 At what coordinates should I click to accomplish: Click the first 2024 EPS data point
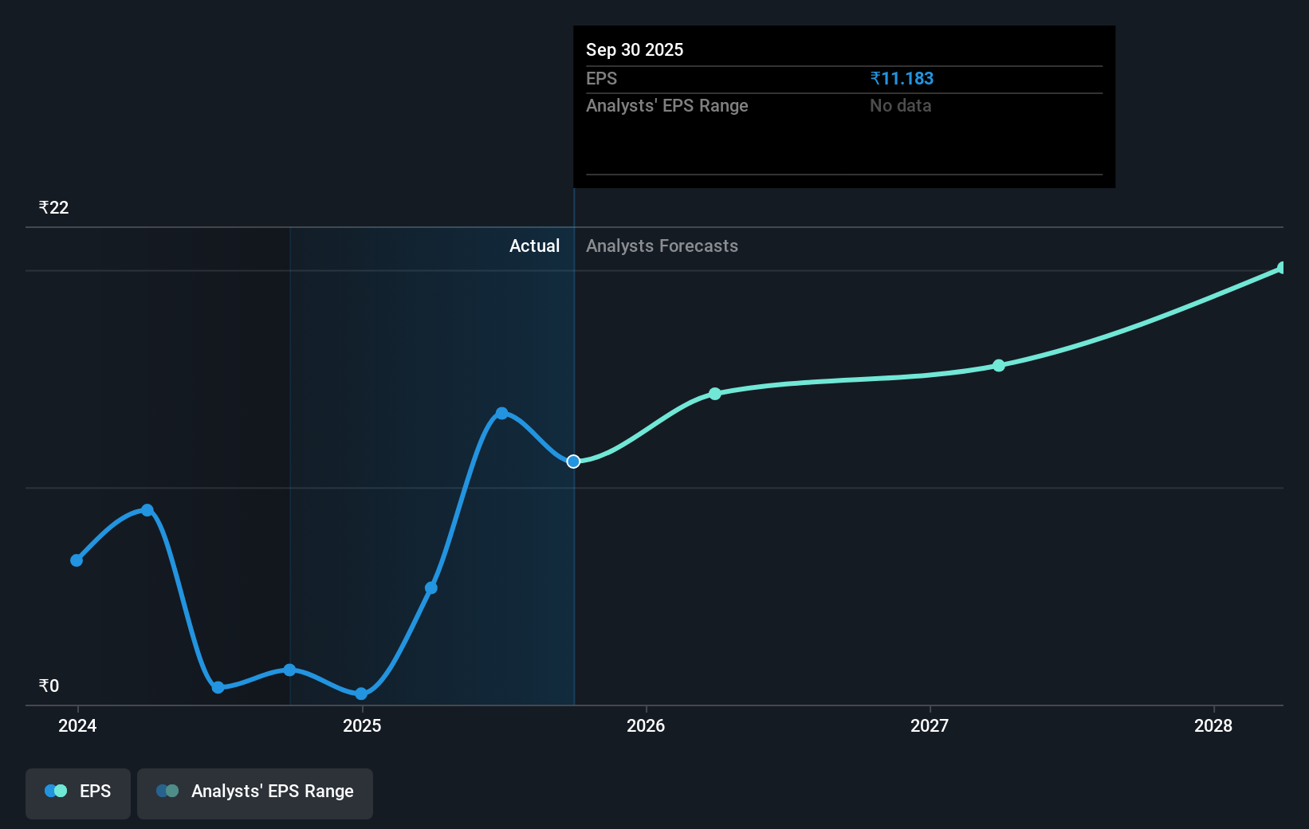[x=77, y=560]
